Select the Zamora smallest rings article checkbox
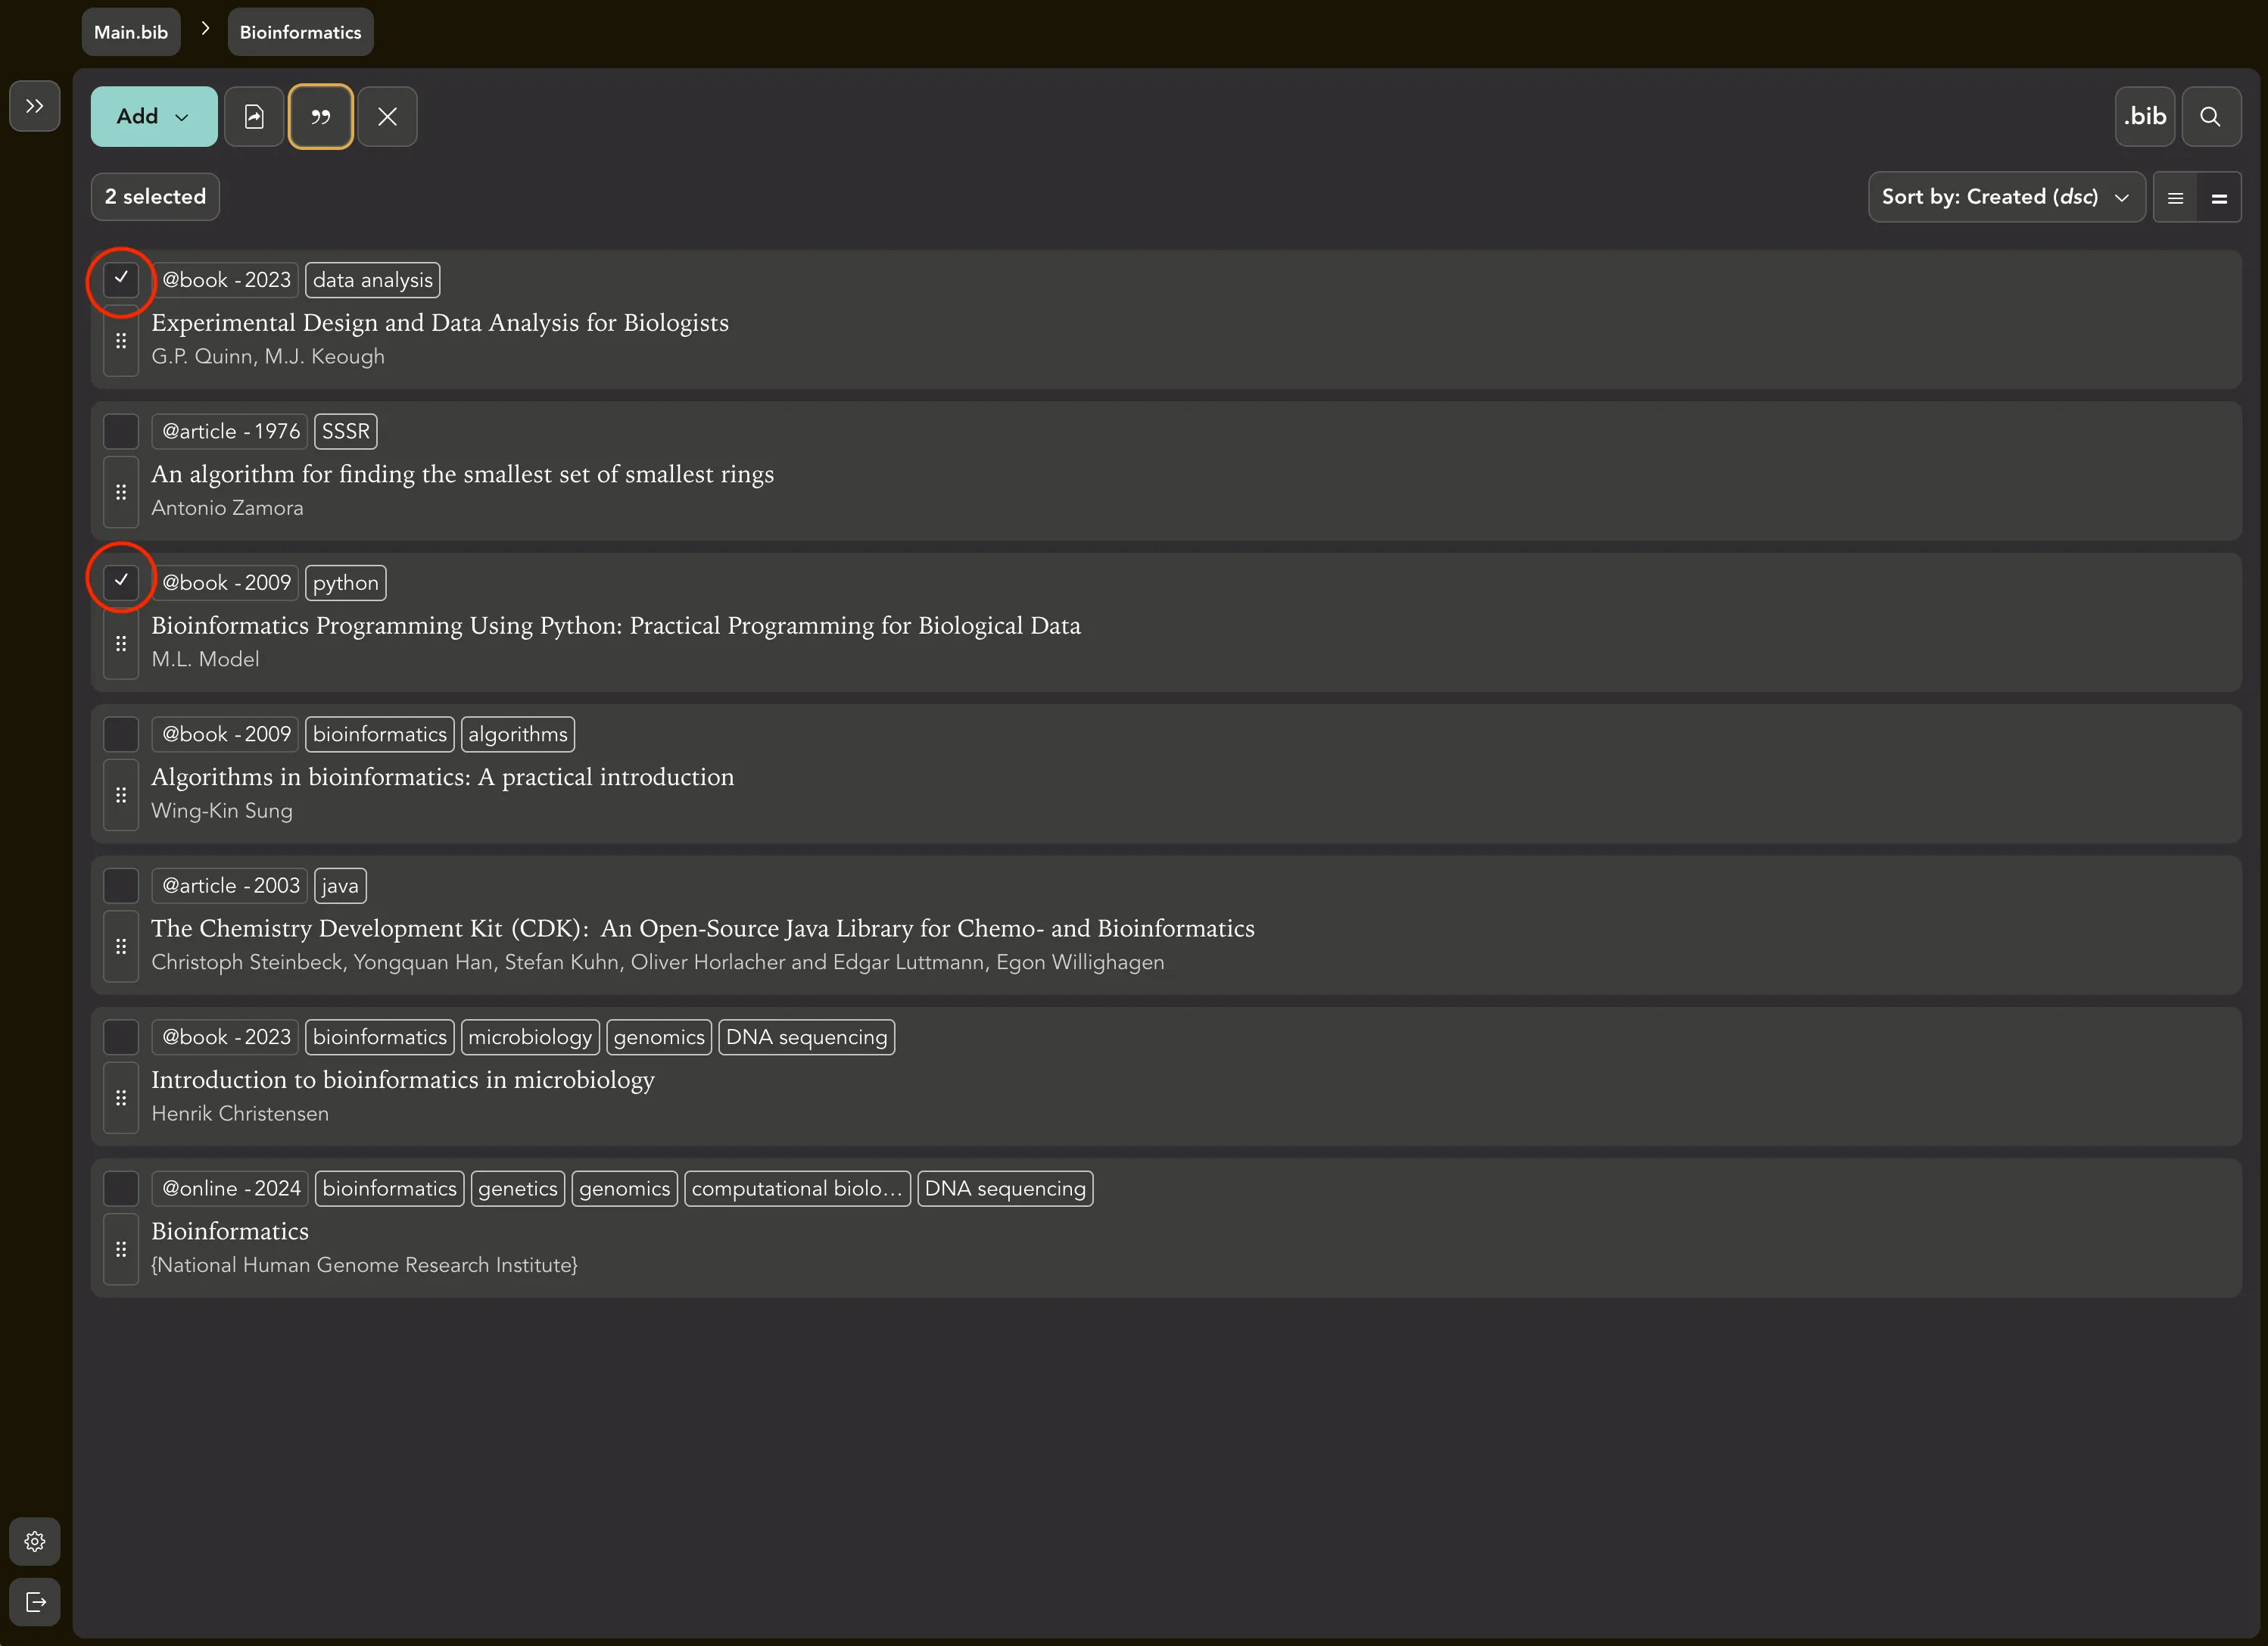The width and height of the screenshot is (2268, 1646). 121,431
